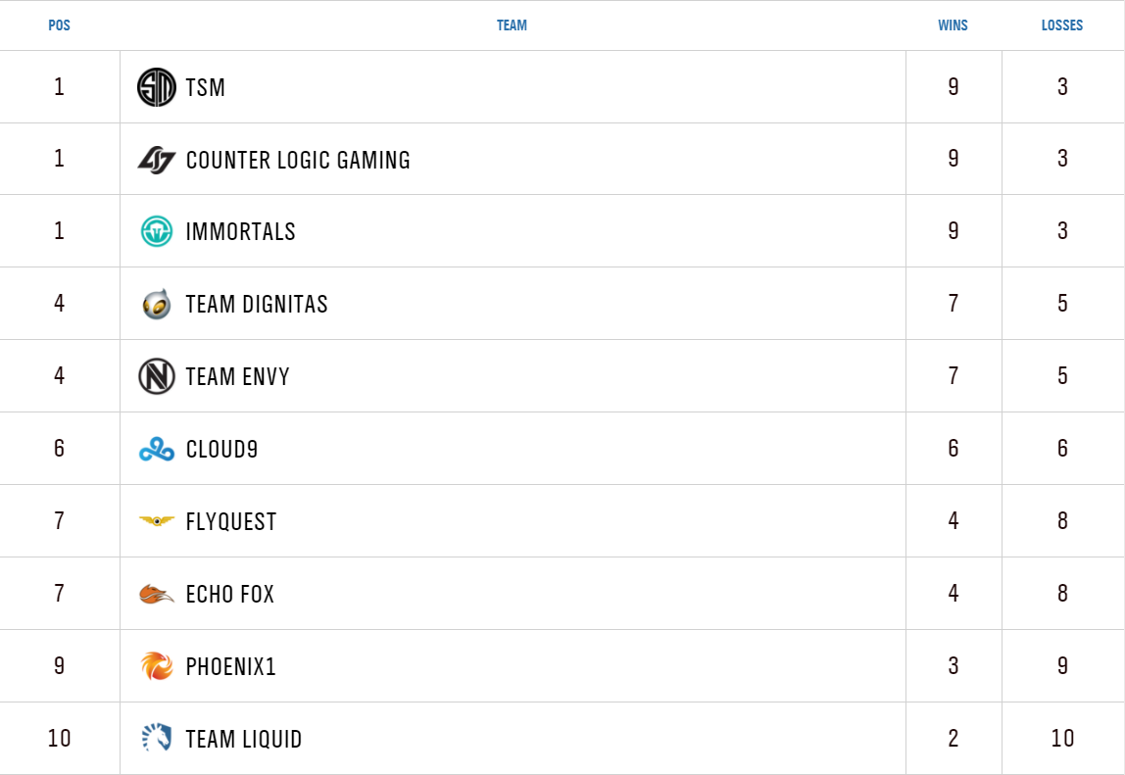
Task: Click the Cloud9 blue cloud logo
Action: click(x=156, y=449)
